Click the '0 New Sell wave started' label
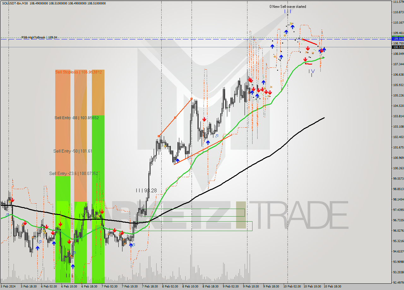Screen dimensions: 404x290 [x=288, y=7]
